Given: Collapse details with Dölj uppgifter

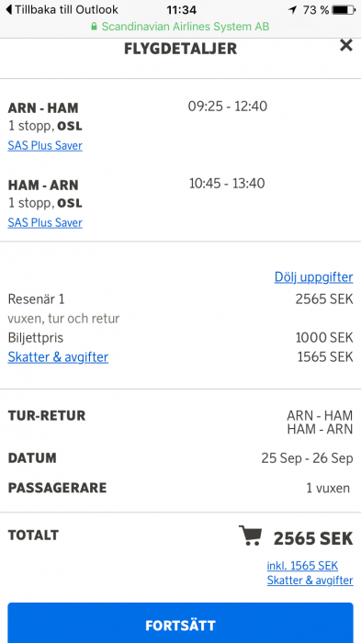Looking at the screenshot, I should [314, 277].
